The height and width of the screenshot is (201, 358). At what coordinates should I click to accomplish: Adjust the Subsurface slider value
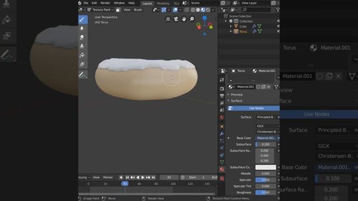tap(266, 145)
